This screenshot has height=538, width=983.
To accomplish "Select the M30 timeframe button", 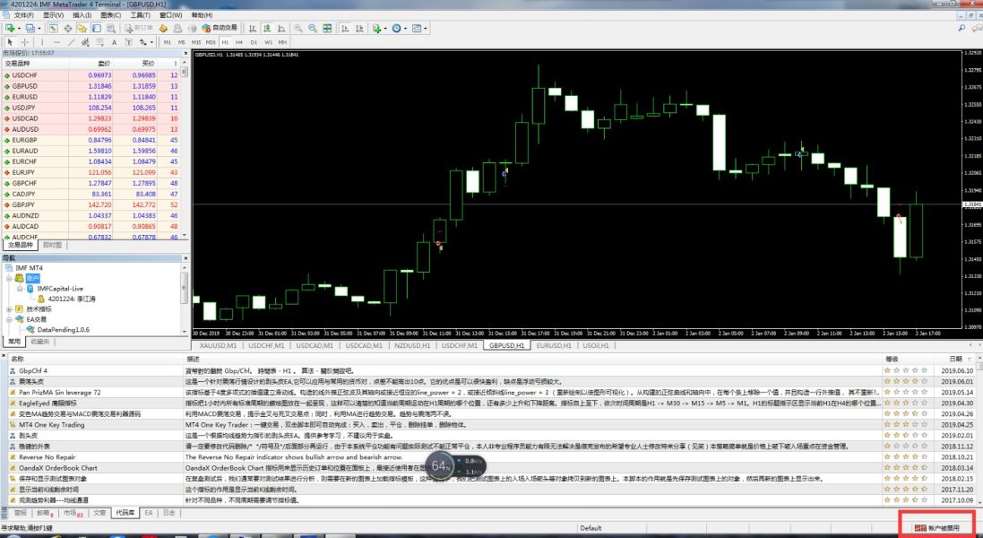I will click(x=211, y=42).
